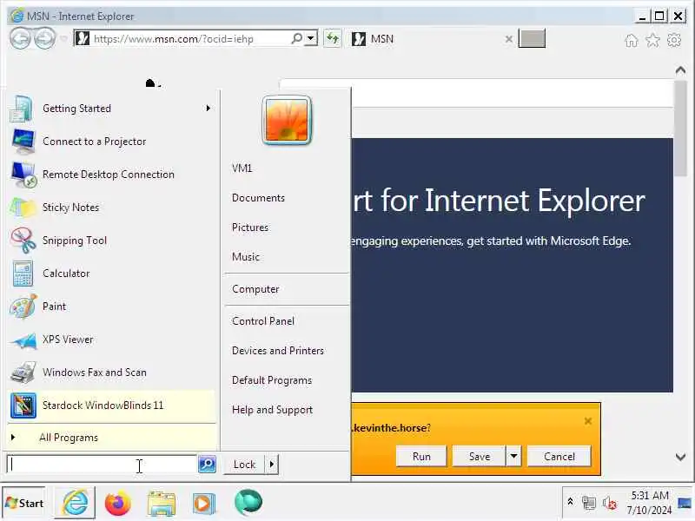Show hidden tray icons arrow
695x521 pixels.
point(571,502)
